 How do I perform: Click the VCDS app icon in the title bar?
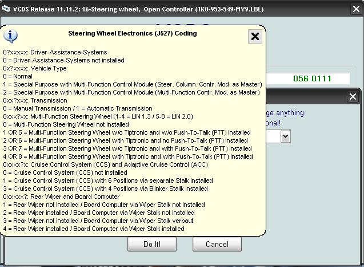(x=6, y=9)
